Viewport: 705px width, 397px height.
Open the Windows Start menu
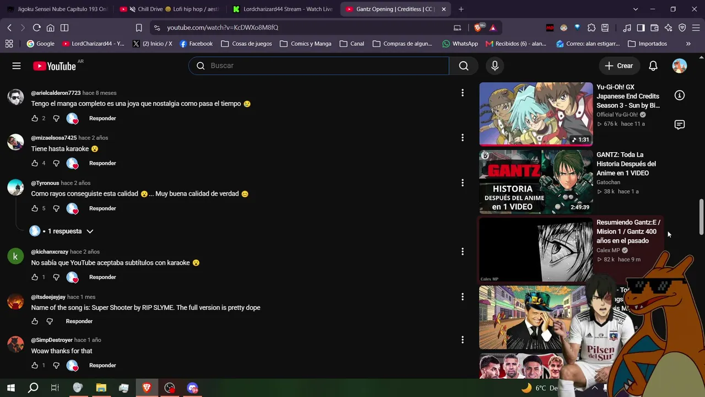10,388
